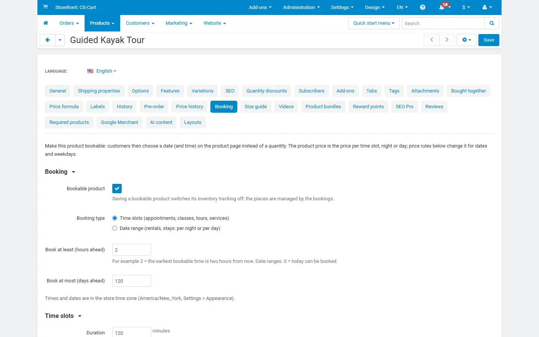The image size is (539, 337).
Task: Collapse the Time slots section
Action: pyautogui.click(x=63, y=316)
